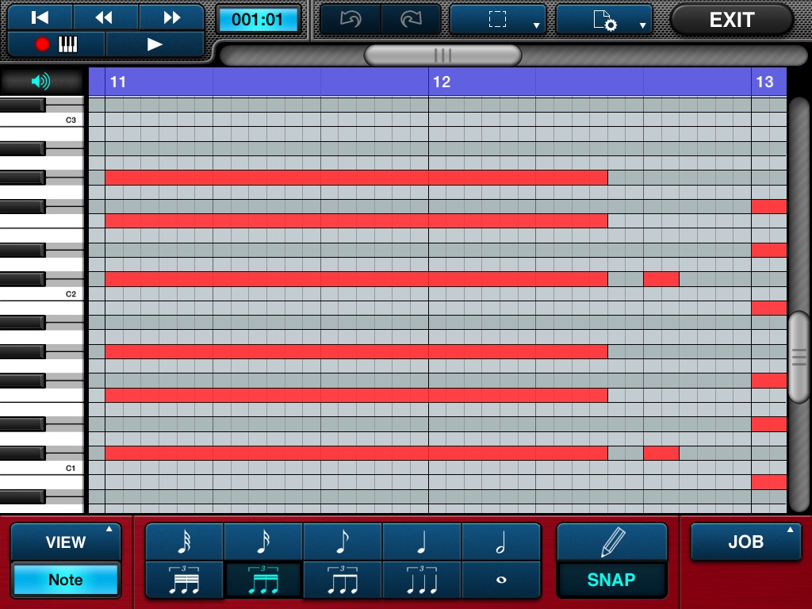Image resolution: width=812 pixels, height=609 pixels.
Task: Toggle the speaker key audition icon
Action: [x=41, y=82]
